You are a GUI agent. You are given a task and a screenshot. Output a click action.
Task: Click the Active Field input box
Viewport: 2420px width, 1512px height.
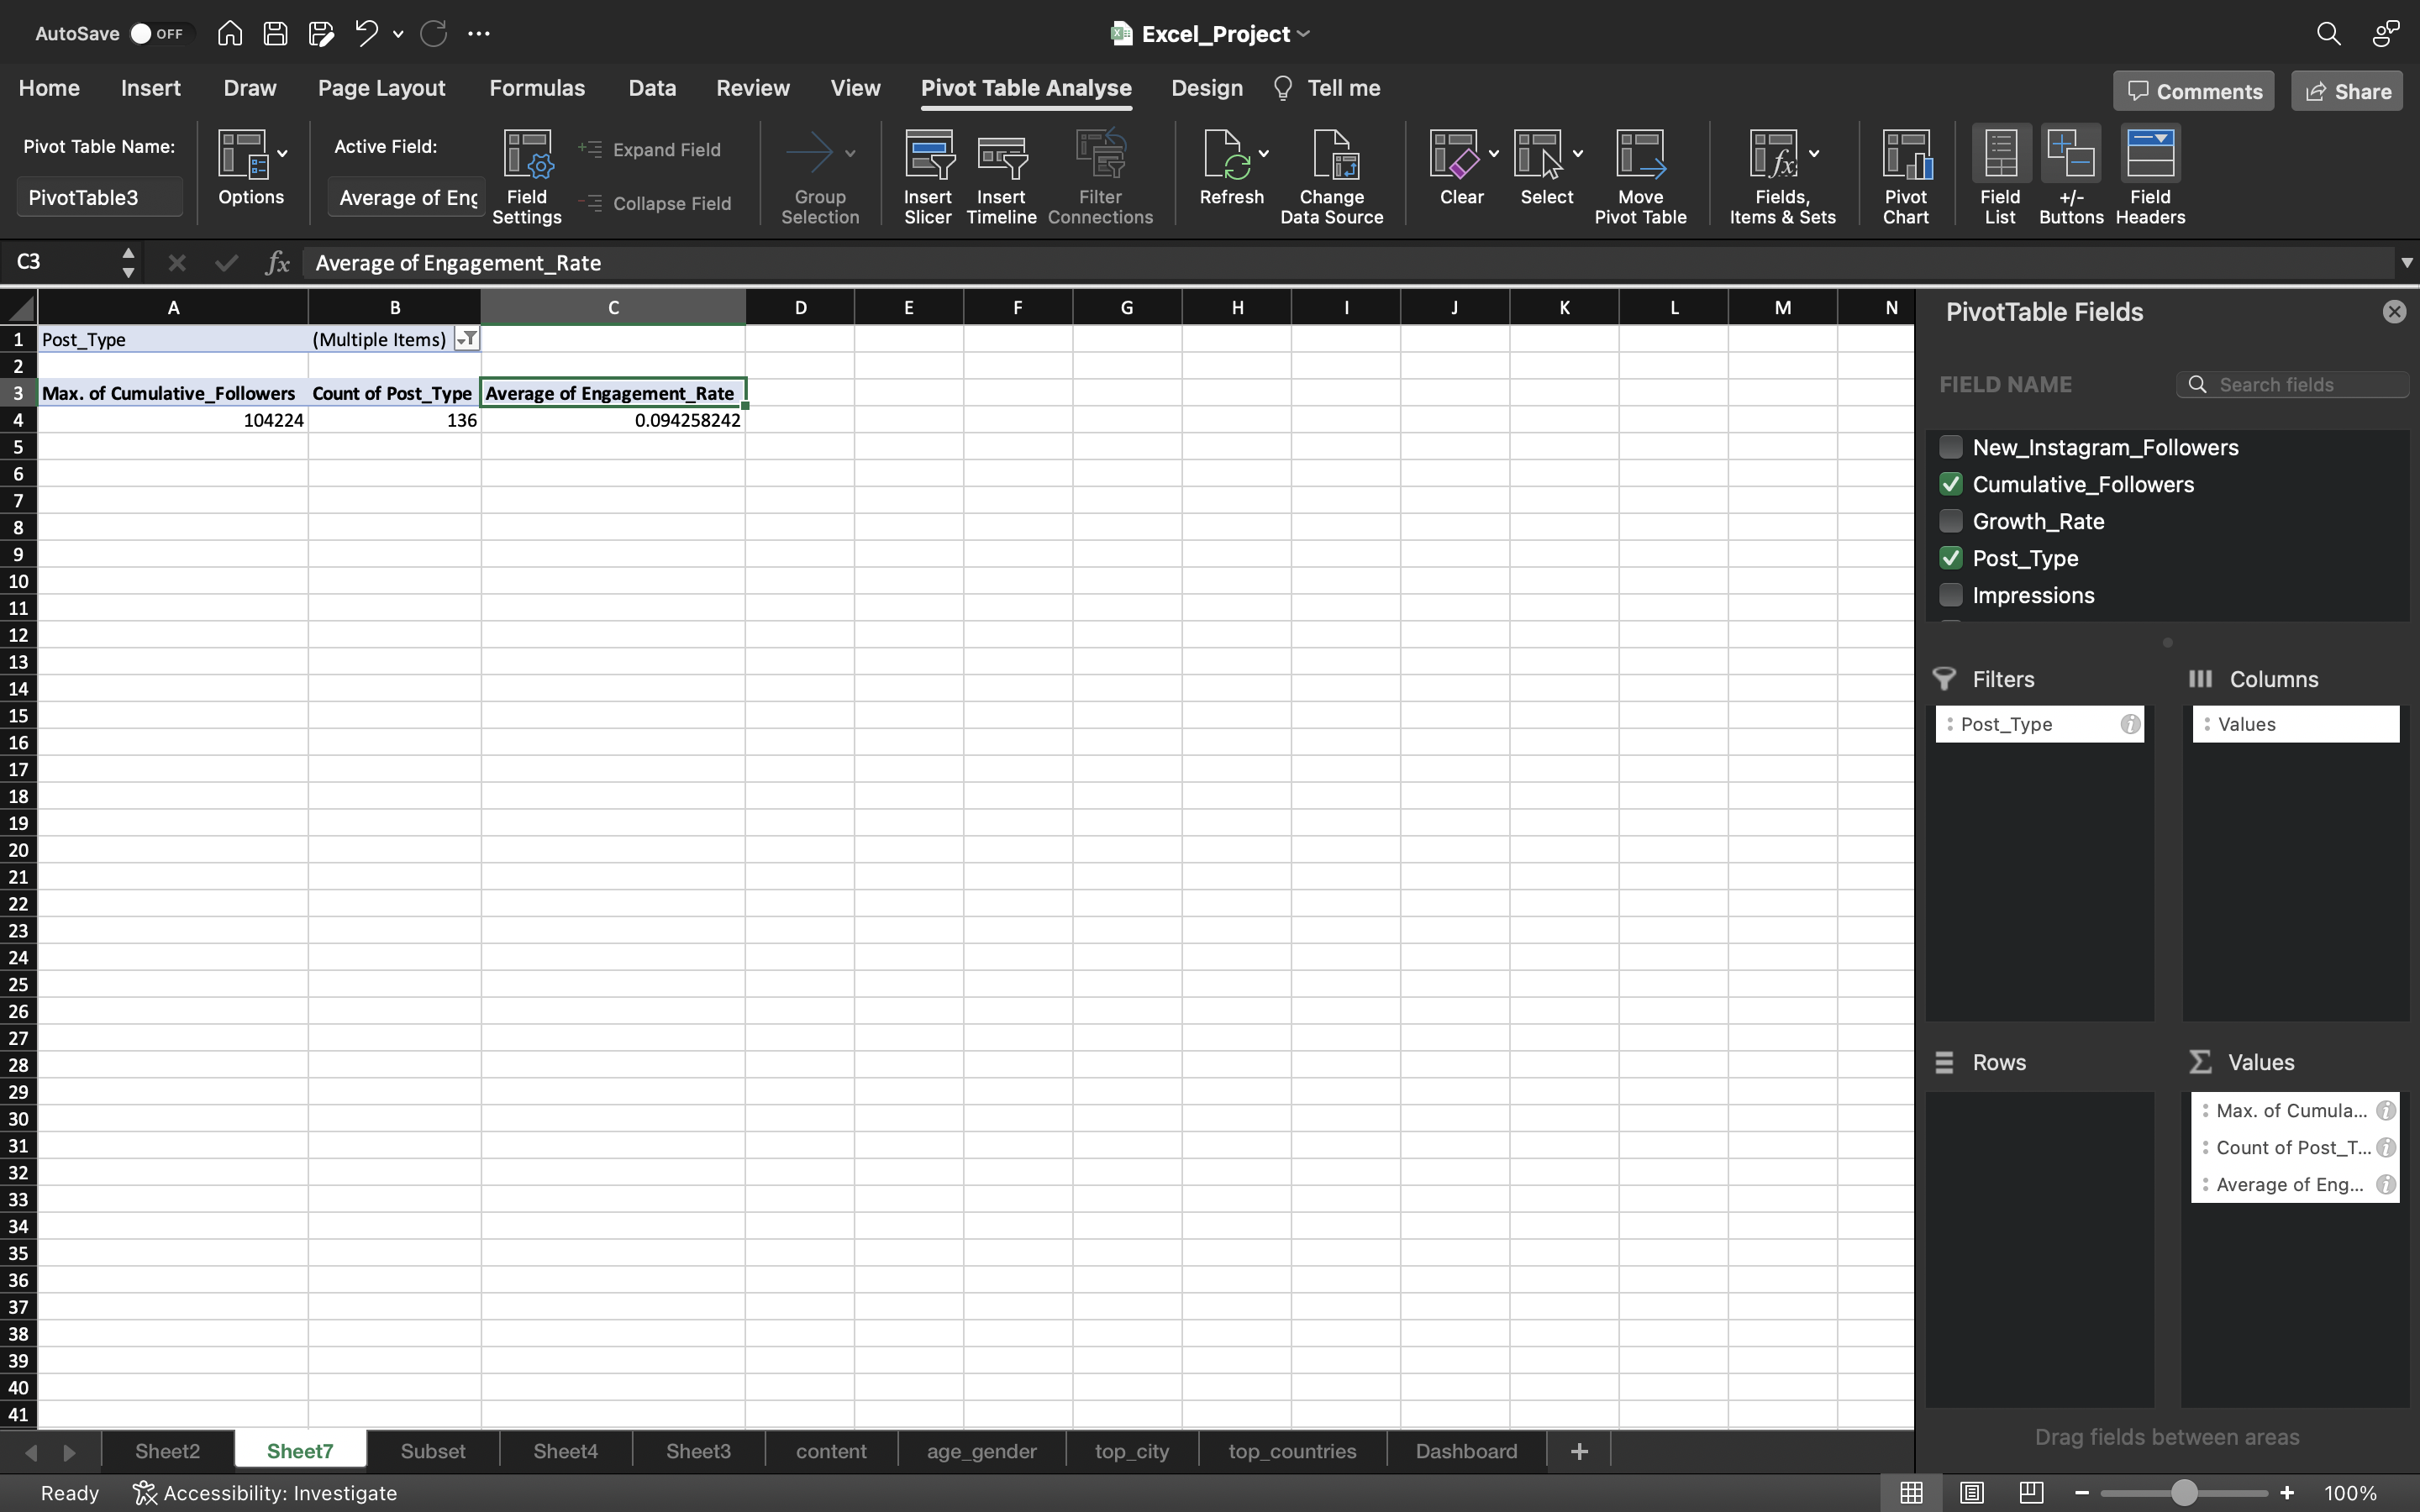pyautogui.click(x=406, y=195)
